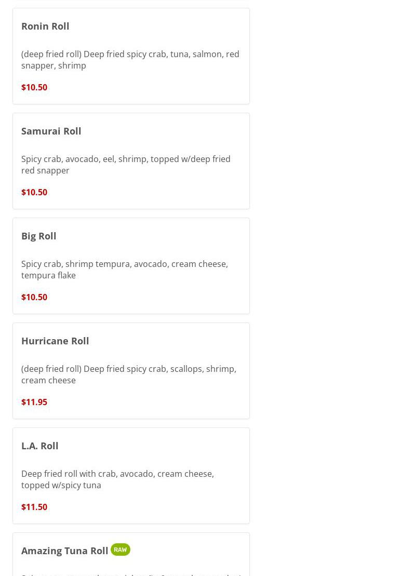Click the Samurai Roll description text
Image resolution: width=400 pixels, height=576 pixels.
tap(126, 165)
